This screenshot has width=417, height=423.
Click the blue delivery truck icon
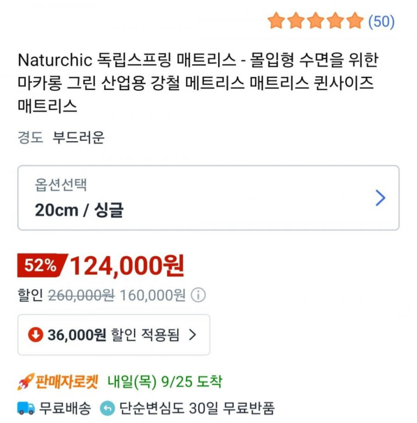coord(26,409)
